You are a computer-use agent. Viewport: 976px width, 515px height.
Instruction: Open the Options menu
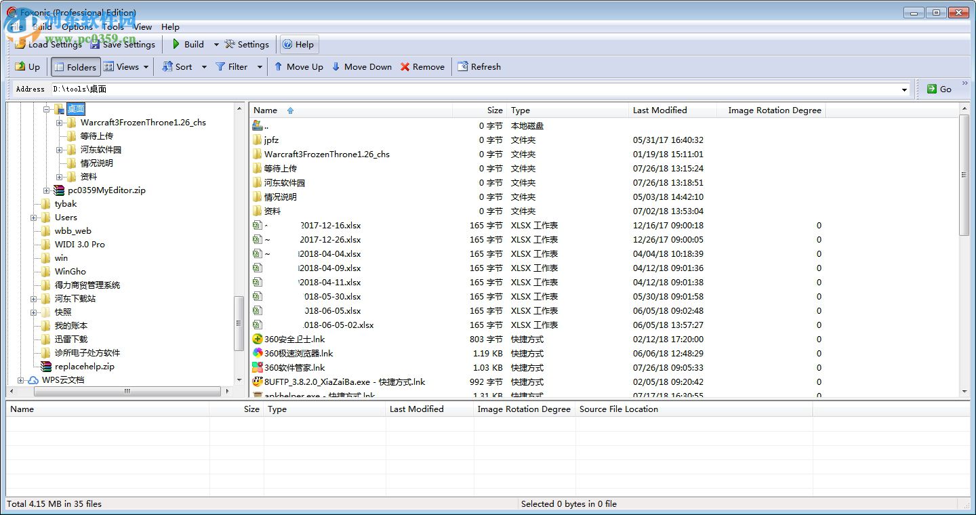(78, 26)
